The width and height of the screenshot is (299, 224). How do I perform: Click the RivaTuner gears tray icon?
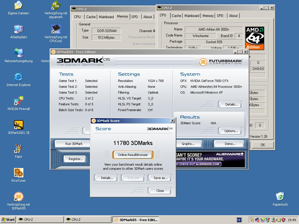[x=252, y=220]
